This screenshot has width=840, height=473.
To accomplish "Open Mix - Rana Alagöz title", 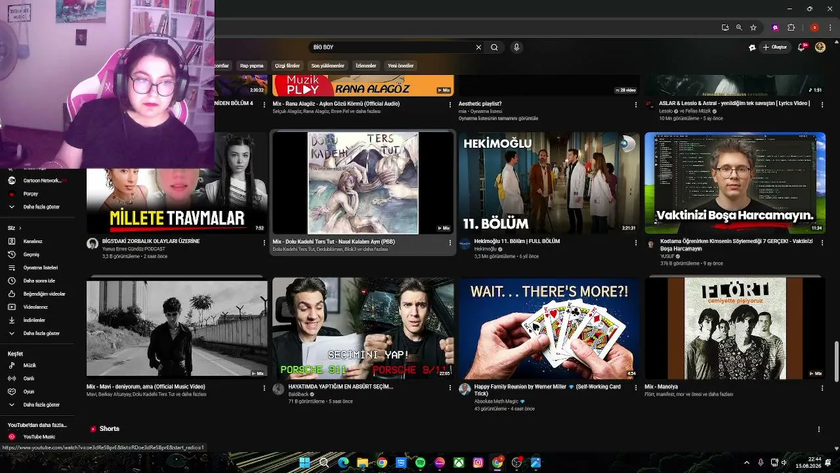I will coord(336,104).
